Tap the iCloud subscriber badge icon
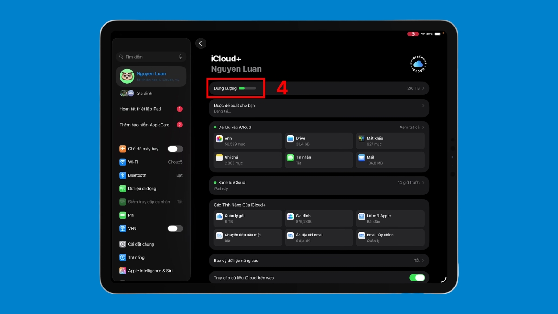 tap(418, 64)
